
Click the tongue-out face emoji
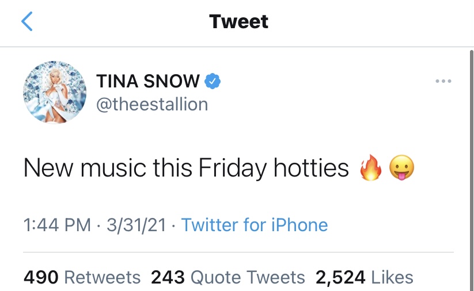(x=401, y=168)
